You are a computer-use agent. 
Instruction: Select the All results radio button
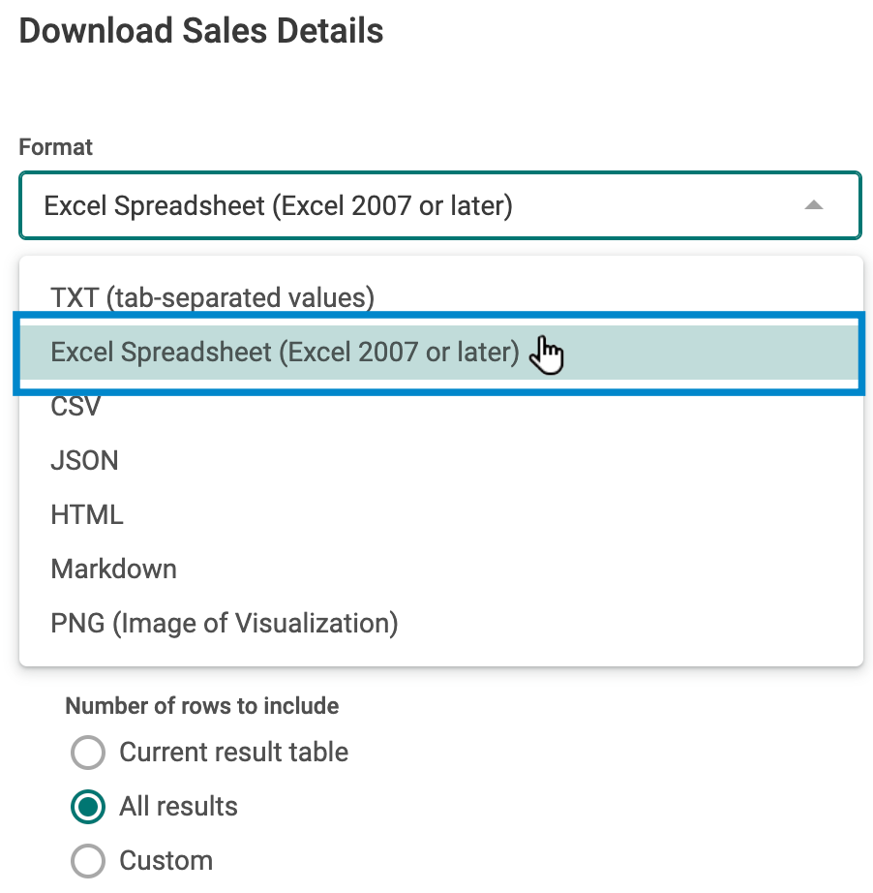pos(88,807)
